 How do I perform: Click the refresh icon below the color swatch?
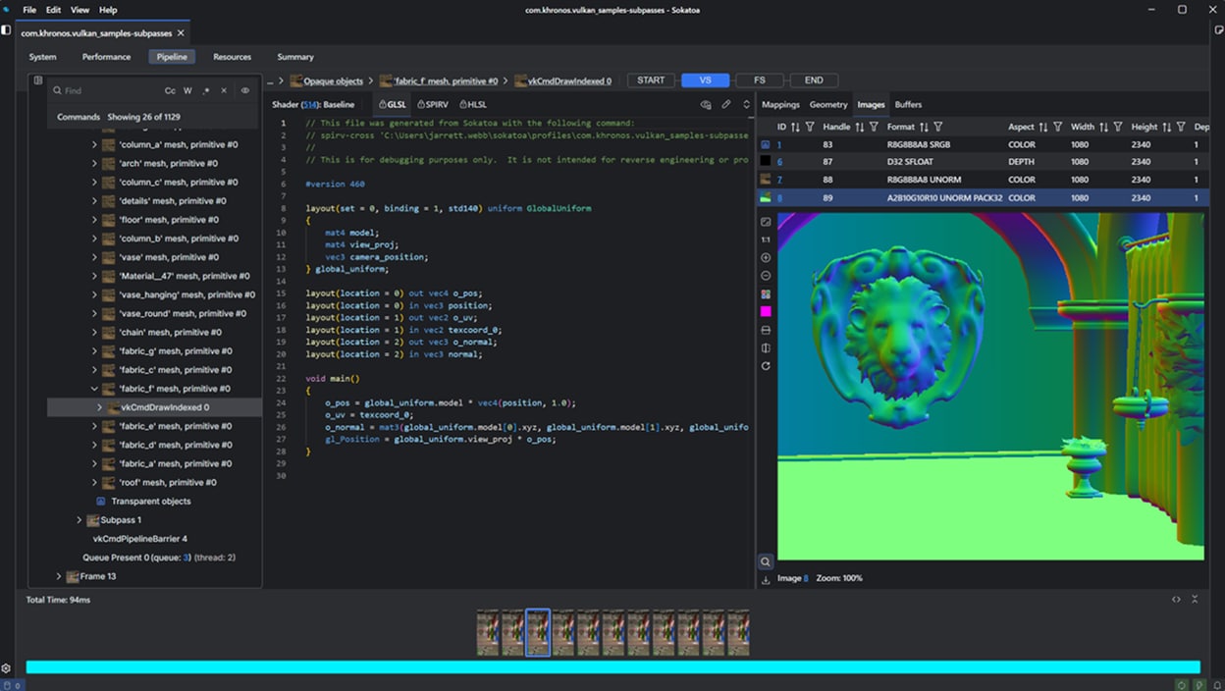point(765,365)
